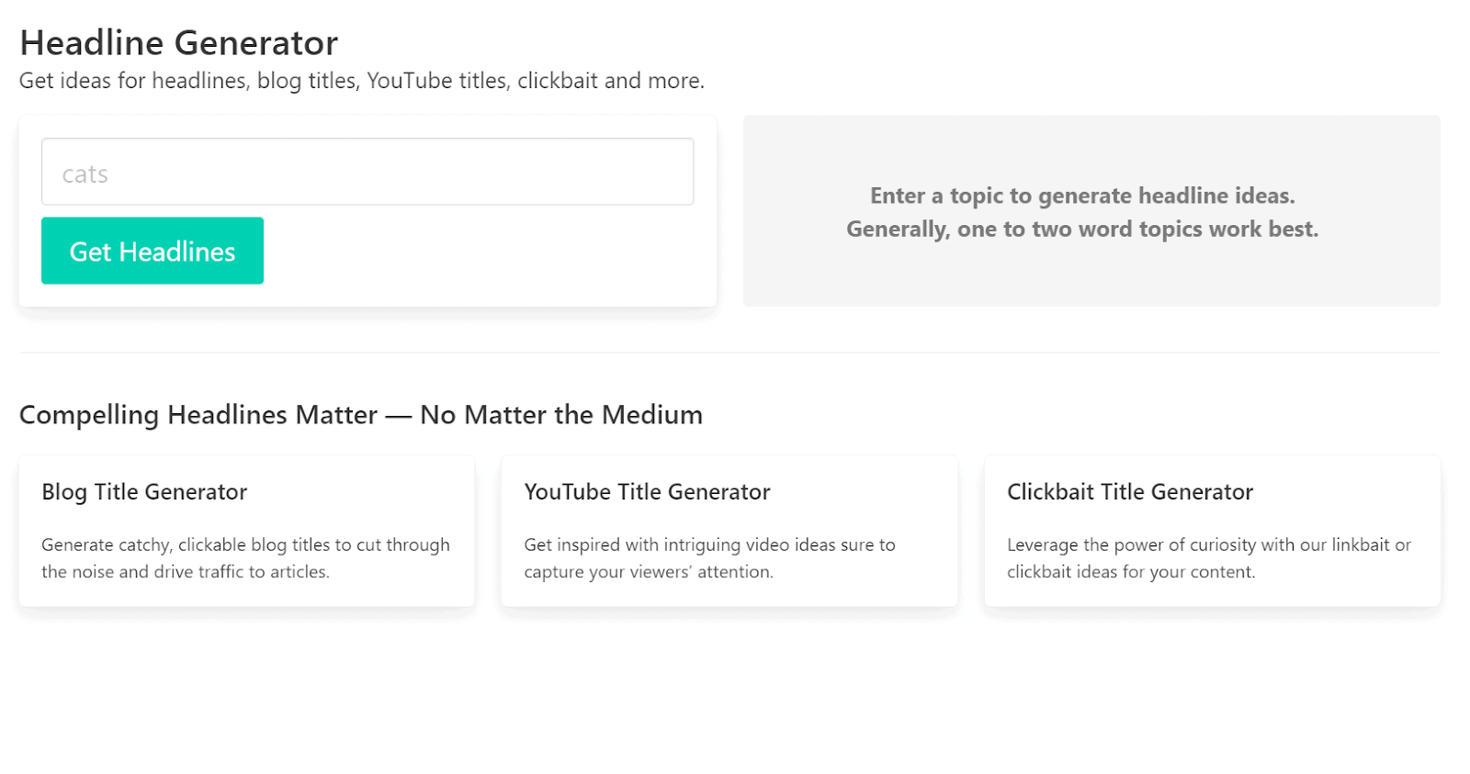Click the word "clickbait" in the page subtitle
This screenshot has height=774, width=1470.
tap(558, 81)
